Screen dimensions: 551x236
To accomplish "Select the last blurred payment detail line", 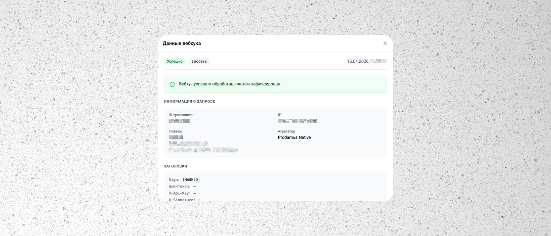I will point(203,150).
